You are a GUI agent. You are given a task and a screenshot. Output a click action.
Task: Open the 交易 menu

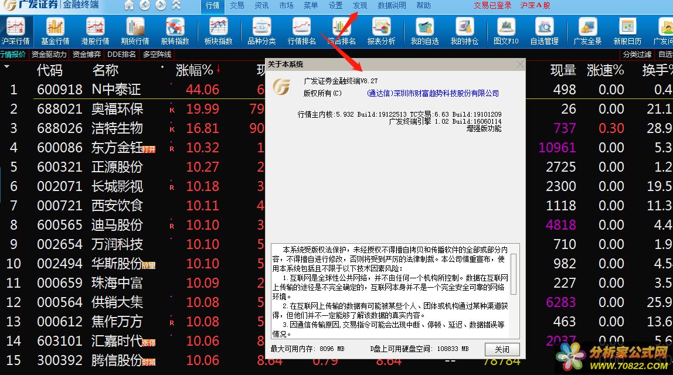click(237, 6)
